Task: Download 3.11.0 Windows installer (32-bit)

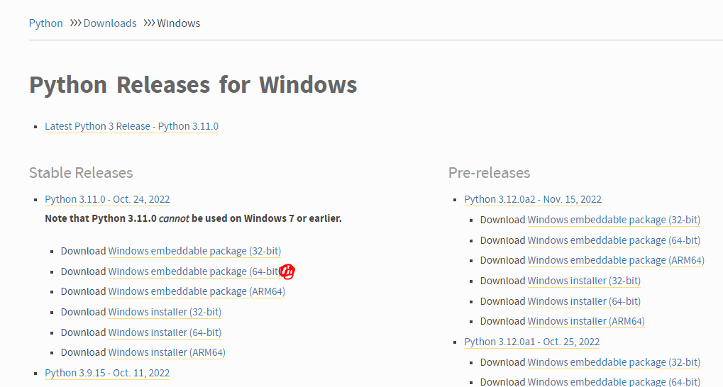Action: 165,312
